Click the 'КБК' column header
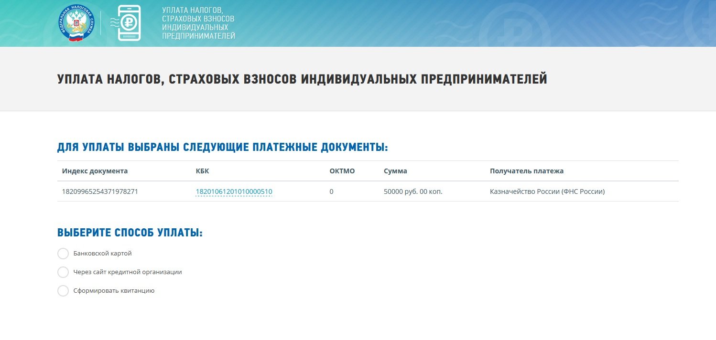 tap(202, 171)
